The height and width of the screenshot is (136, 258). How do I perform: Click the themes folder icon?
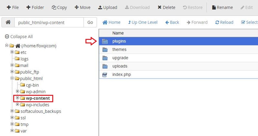(105, 50)
